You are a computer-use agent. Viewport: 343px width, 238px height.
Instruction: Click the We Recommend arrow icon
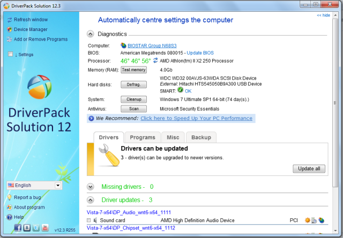[91, 119]
